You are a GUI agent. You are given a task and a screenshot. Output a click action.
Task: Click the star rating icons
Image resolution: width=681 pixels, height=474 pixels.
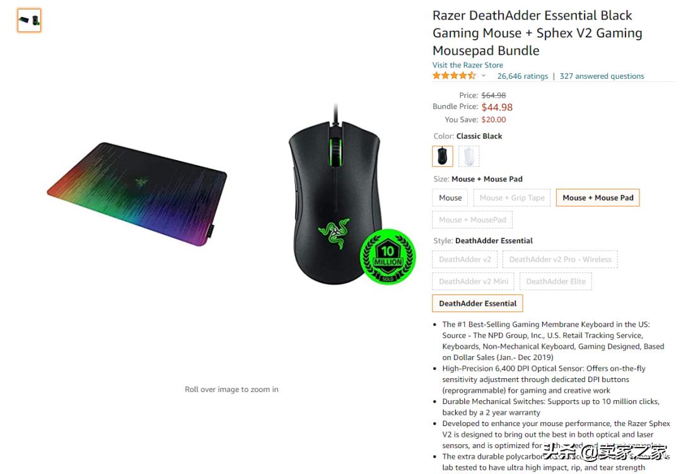[x=454, y=76]
